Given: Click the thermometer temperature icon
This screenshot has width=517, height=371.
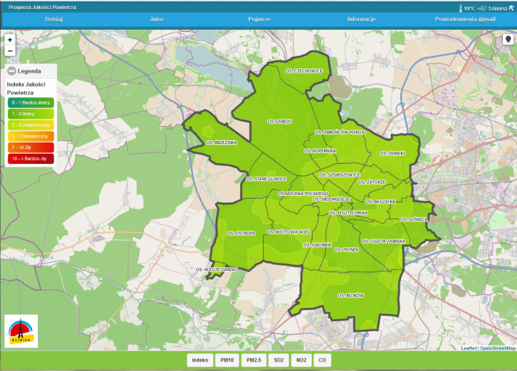Looking at the screenshot, I should [x=461, y=7].
